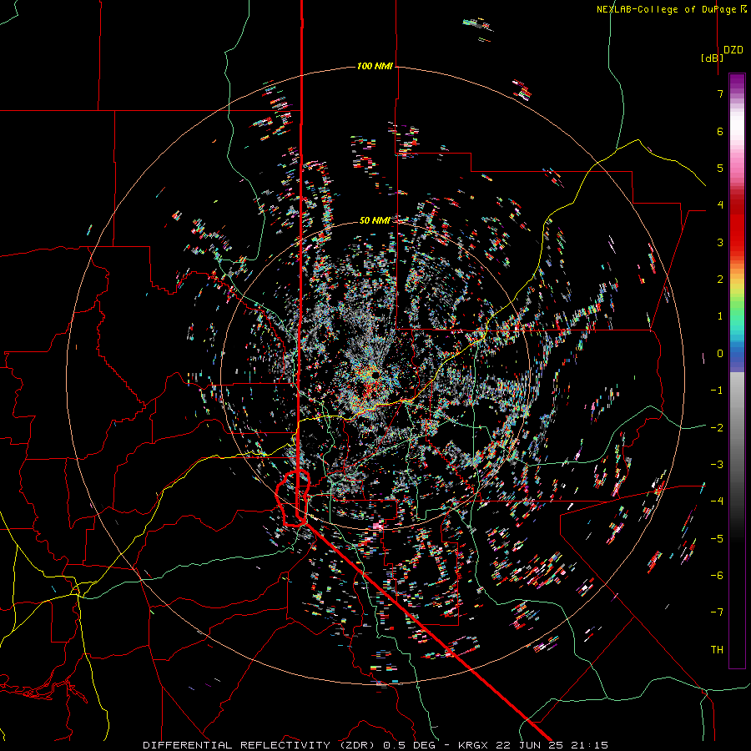
Task: Click the -5 value on color scale
Action: [x=717, y=539]
